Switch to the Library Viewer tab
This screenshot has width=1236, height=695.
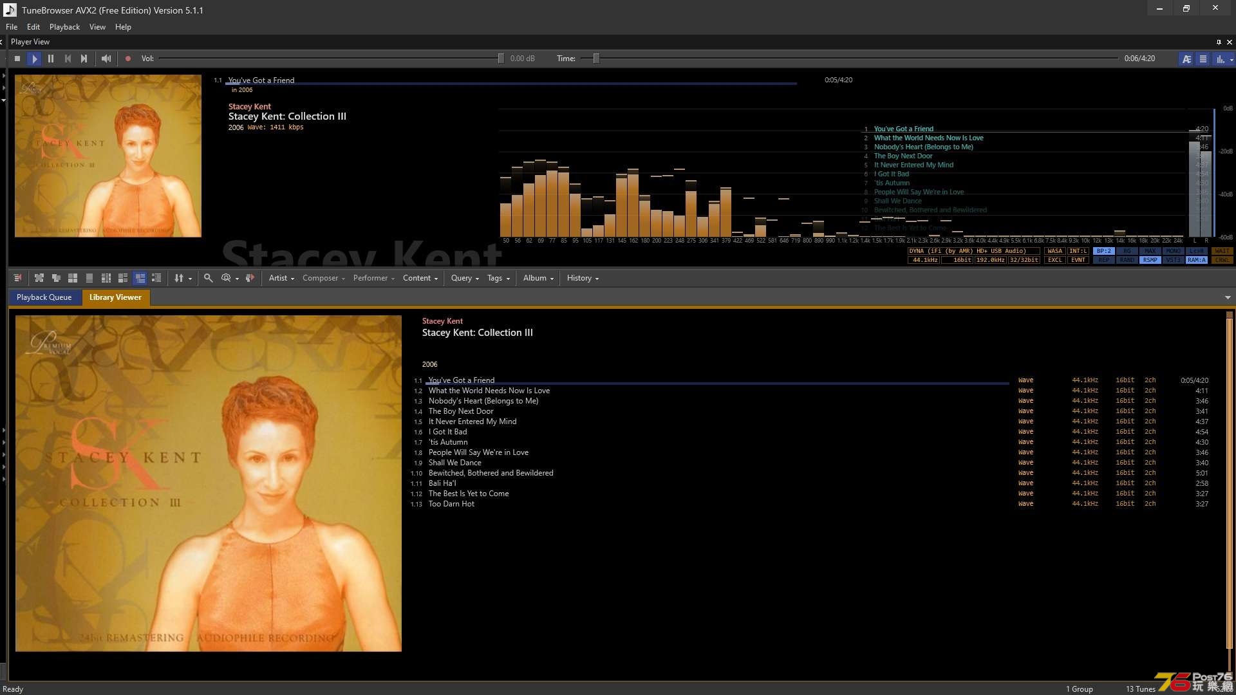click(x=115, y=297)
